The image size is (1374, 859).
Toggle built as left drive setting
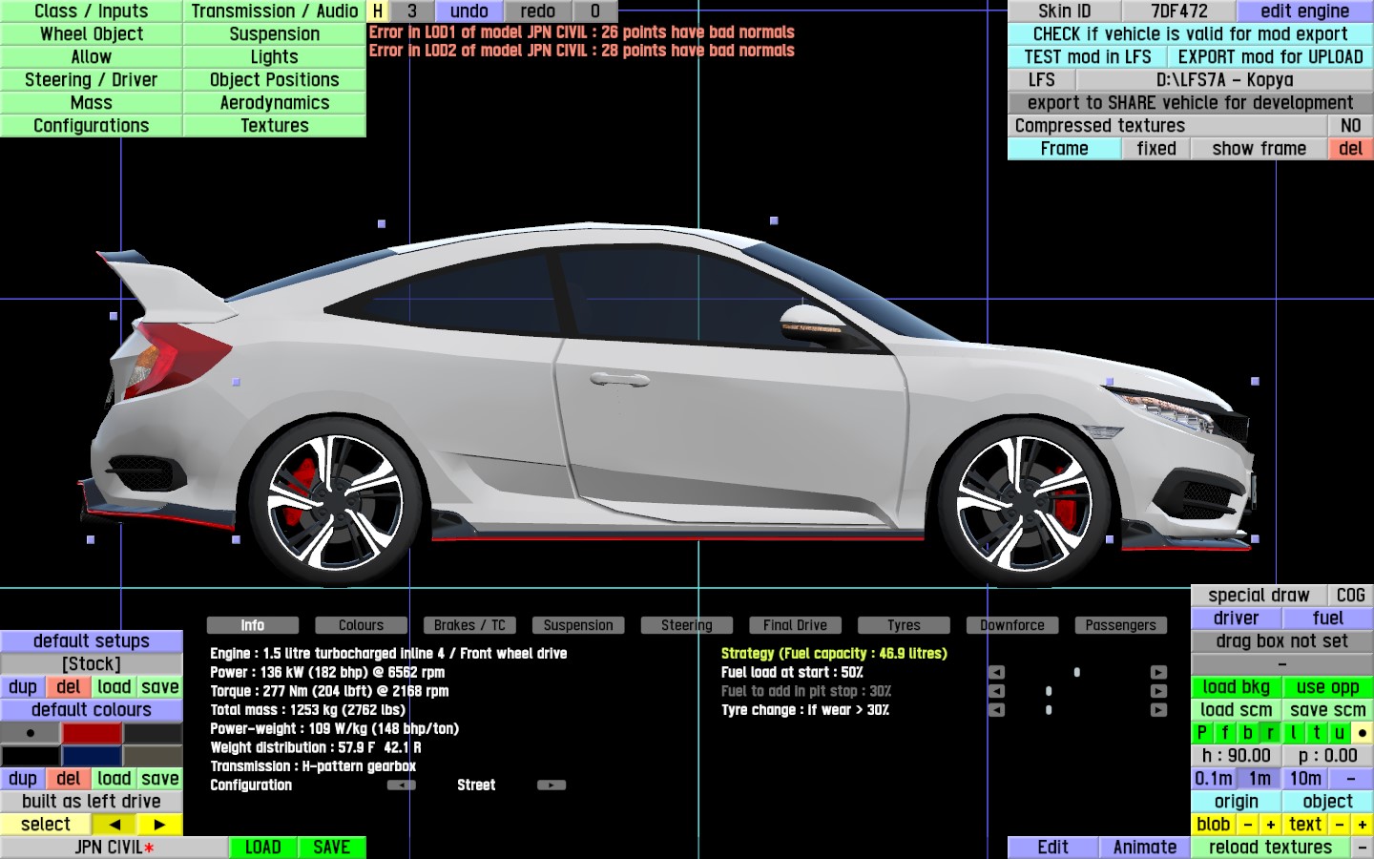coord(92,802)
